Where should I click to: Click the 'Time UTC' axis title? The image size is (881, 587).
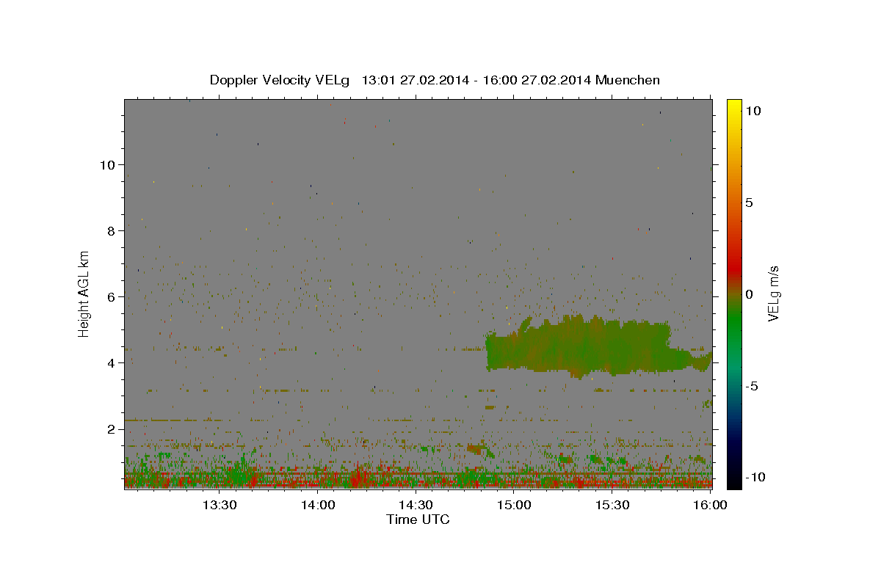[x=418, y=519]
